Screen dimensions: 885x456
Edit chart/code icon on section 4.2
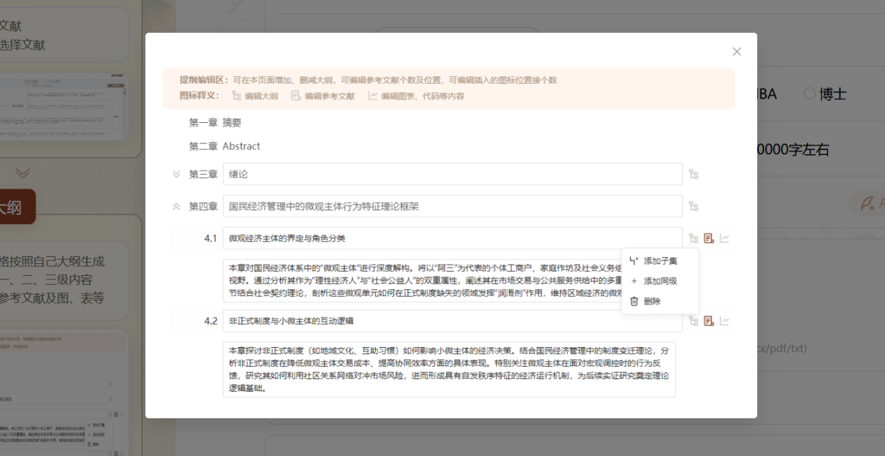[x=725, y=321]
